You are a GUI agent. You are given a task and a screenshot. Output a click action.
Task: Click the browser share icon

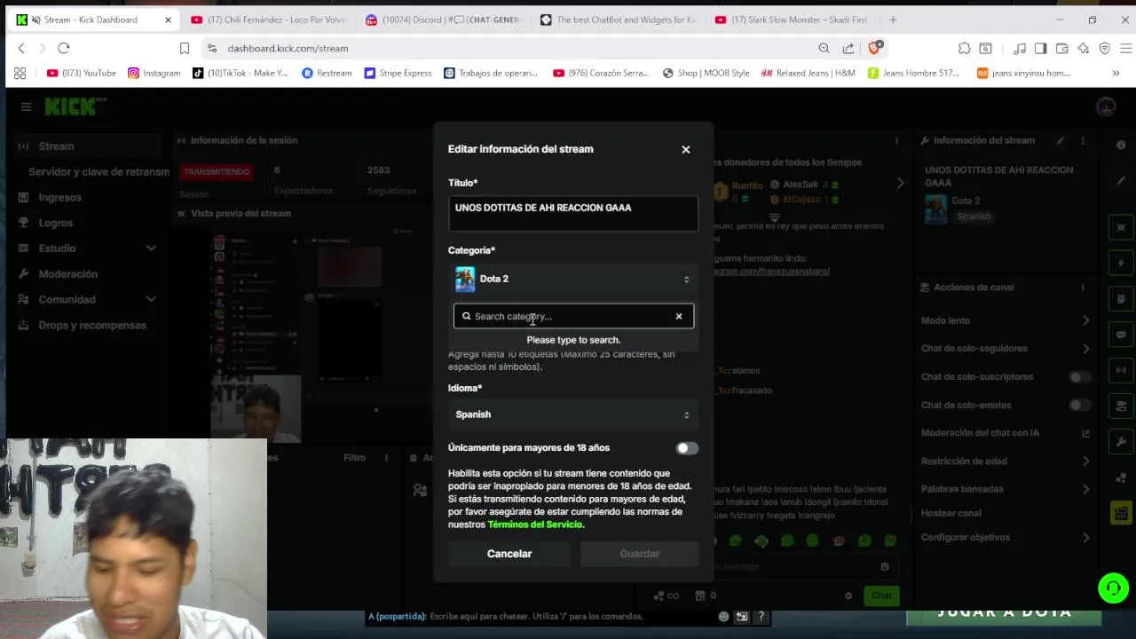(848, 48)
